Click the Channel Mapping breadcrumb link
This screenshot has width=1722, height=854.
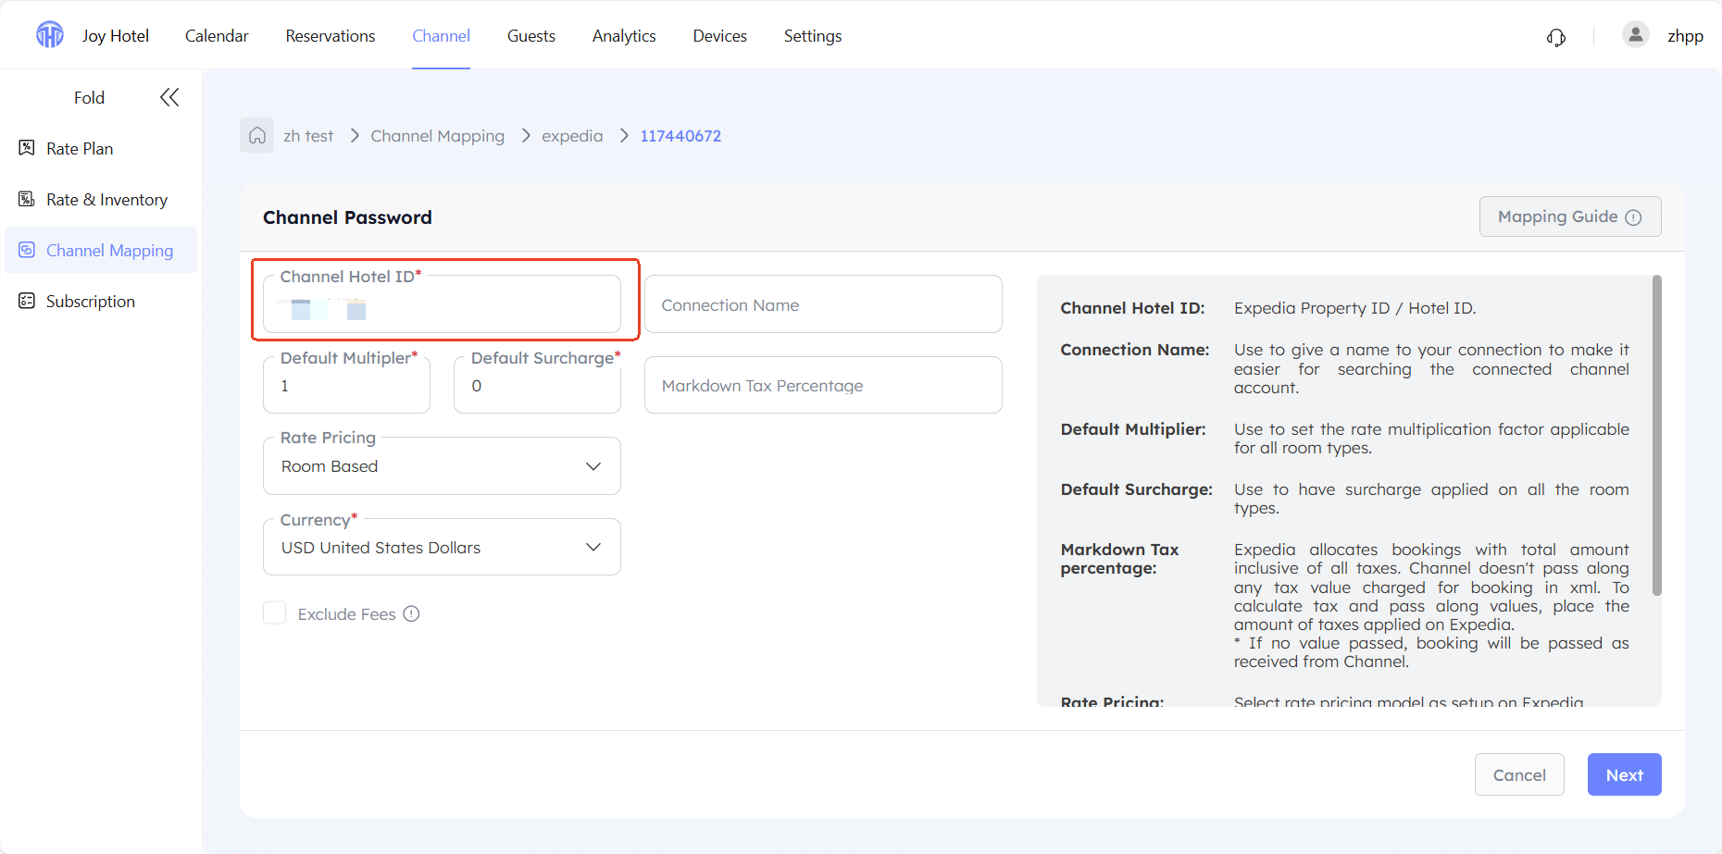(x=438, y=136)
